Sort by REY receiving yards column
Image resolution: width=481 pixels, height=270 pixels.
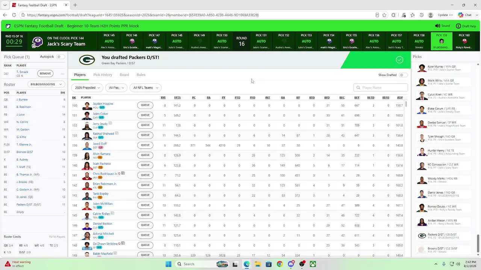click(x=357, y=97)
